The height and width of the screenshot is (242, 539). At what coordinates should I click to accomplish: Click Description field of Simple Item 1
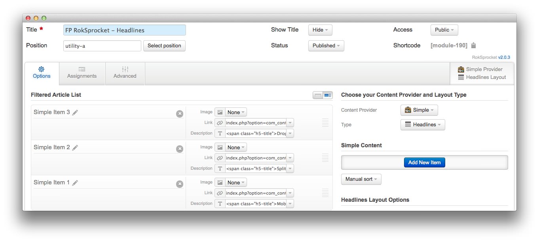coord(256,204)
